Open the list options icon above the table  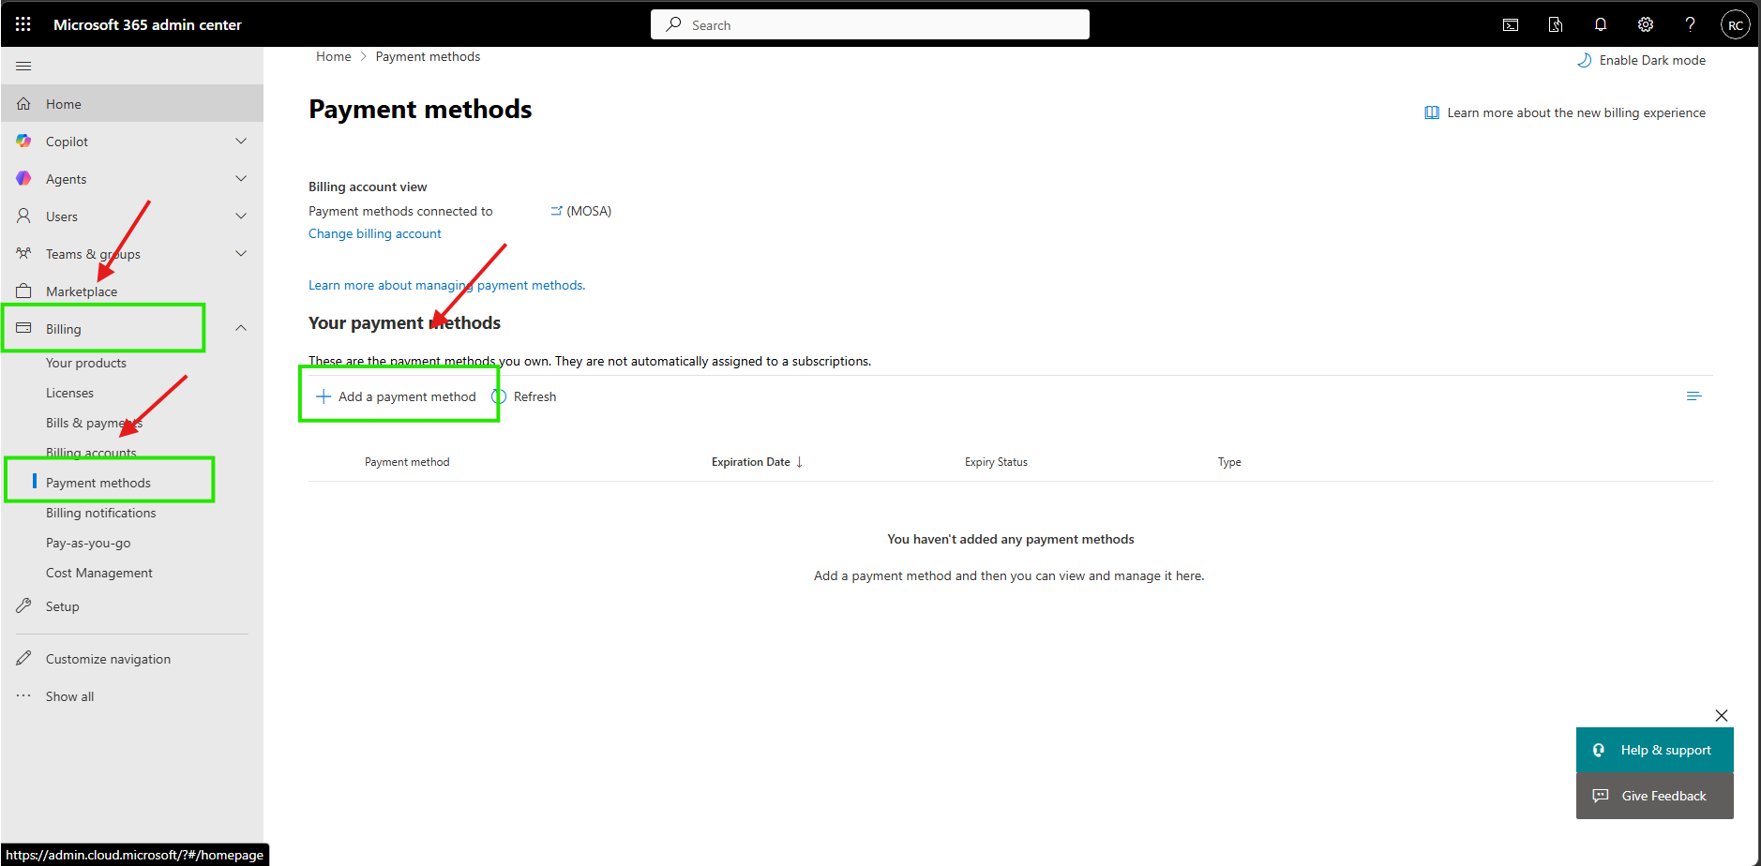pos(1693,396)
